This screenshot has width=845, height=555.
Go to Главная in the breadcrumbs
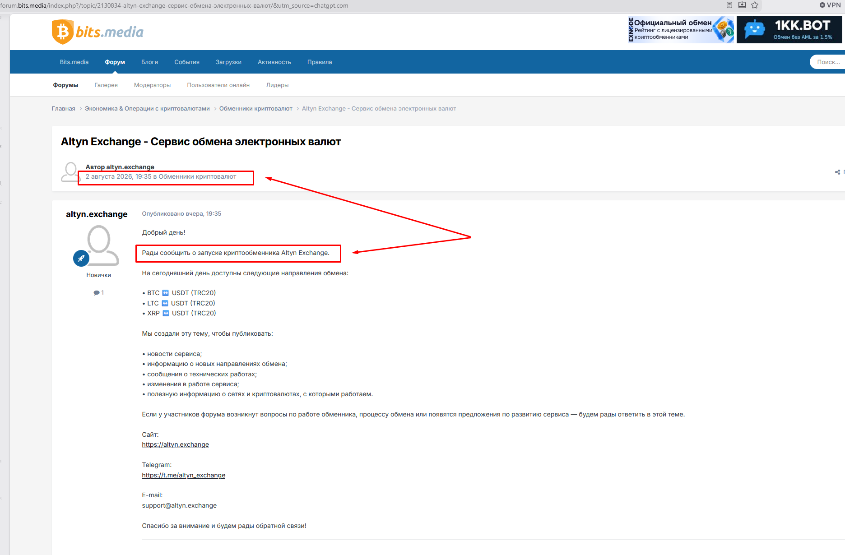[x=64, y=109]
